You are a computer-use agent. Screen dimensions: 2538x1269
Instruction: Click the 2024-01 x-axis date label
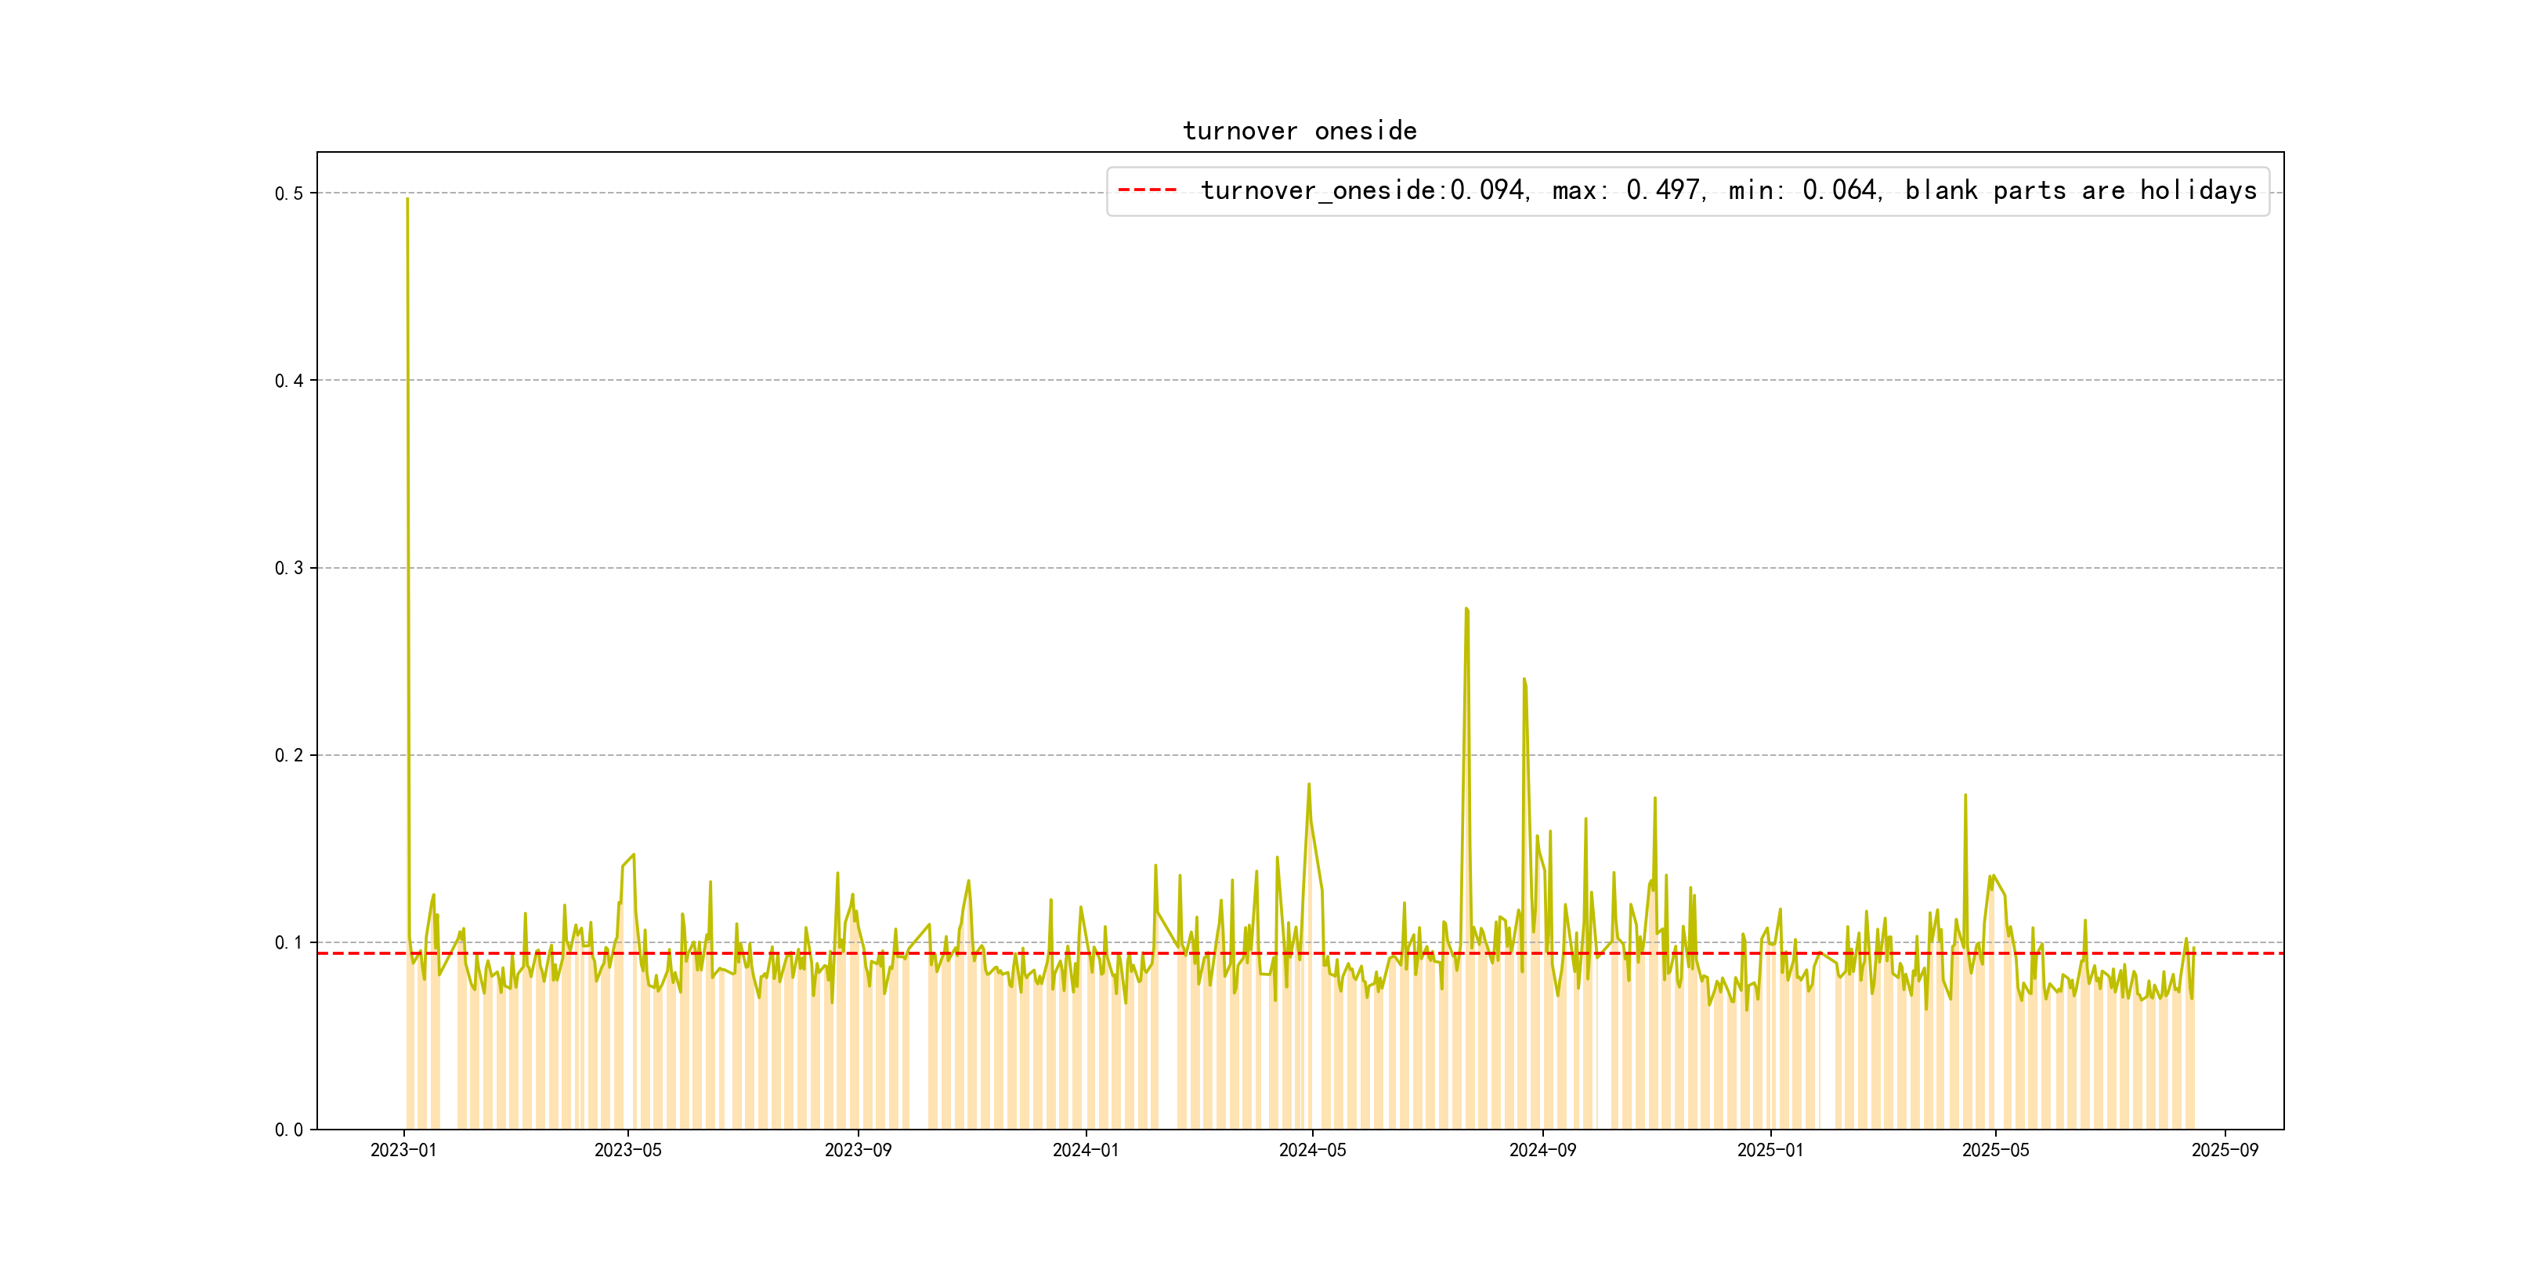coord(1085,1151)
